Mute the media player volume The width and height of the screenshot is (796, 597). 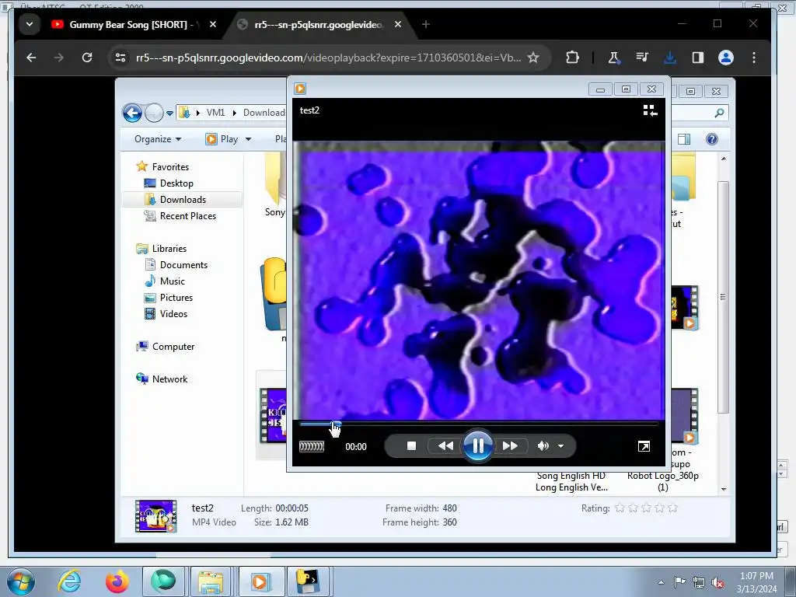(x=543, y=445)
